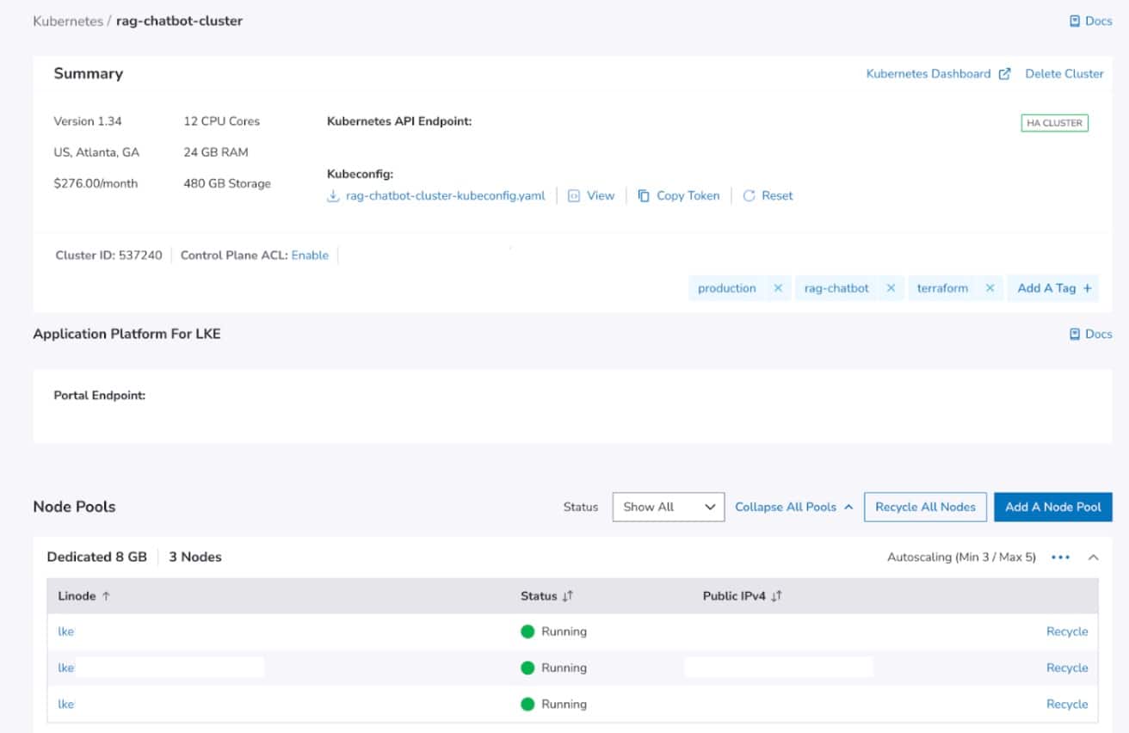Click the Copy Token icon

[x=644, y=196]
